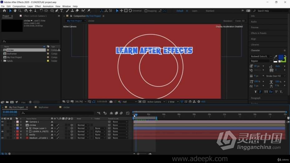Expand the Paragraph panel

[256, 98]
